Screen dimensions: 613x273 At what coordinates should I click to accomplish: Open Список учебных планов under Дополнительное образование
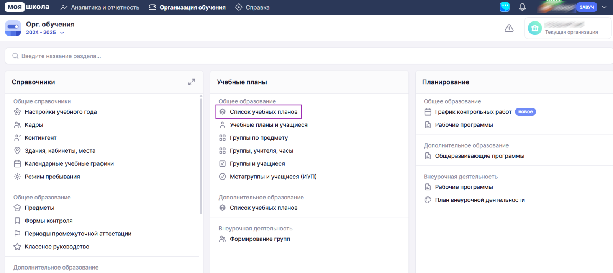264,208
